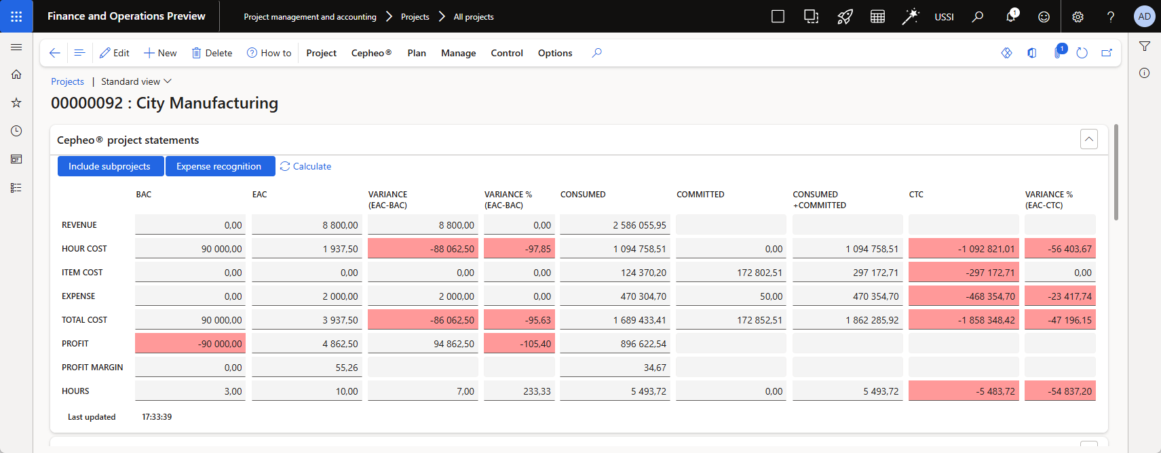
Task: Go to Home icon in sidebar
Action: [16, 74]
